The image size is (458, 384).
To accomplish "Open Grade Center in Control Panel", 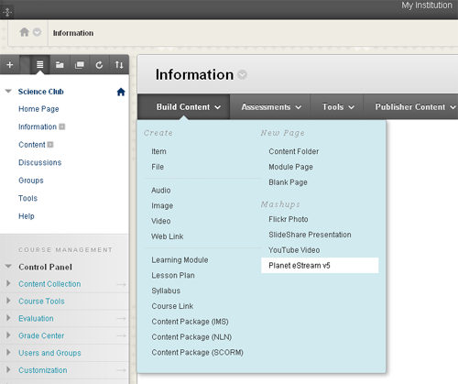I will click(41, 335).
